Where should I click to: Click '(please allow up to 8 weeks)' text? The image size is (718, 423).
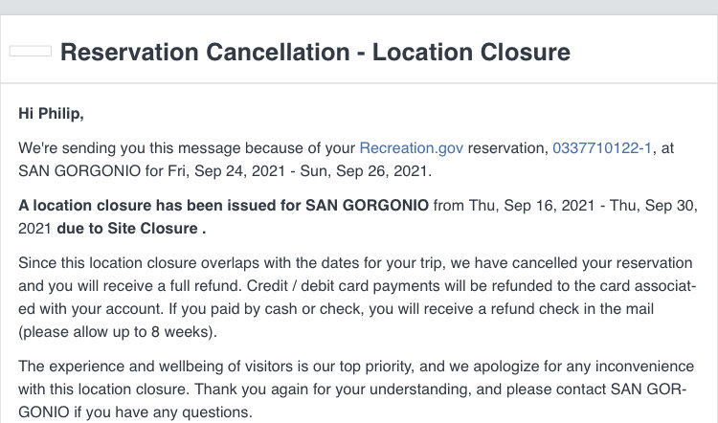pyautogui.click(x=118, y=331)
